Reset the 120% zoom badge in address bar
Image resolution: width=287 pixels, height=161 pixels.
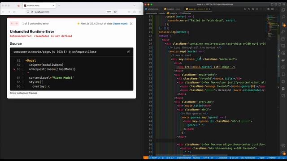[109, 12]
